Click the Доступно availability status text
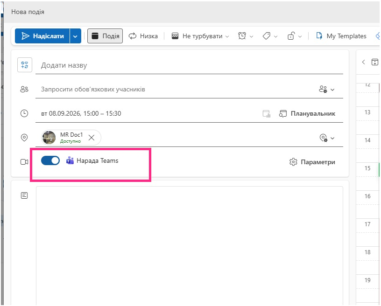The height and width of the screenshot is (306, 381). click(71, 141)
